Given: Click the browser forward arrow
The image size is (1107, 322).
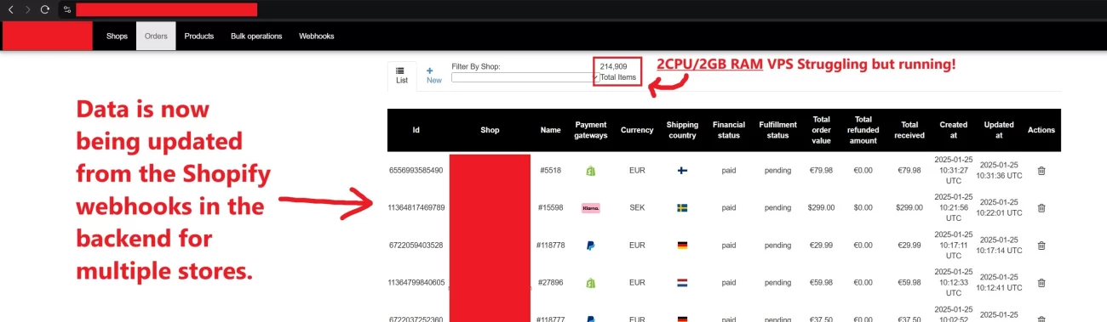Looking at the screenshot, I should pos(28,9).
